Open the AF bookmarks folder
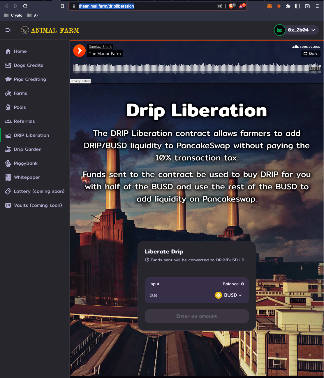The height and width of the screenshot is (378, 324). coord(33,15)
